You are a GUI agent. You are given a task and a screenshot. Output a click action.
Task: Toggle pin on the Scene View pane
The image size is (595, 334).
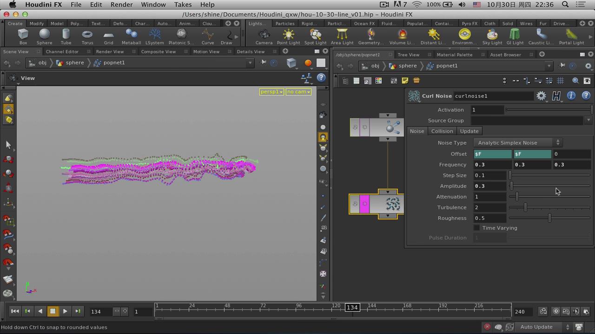(x=263, y=63)
